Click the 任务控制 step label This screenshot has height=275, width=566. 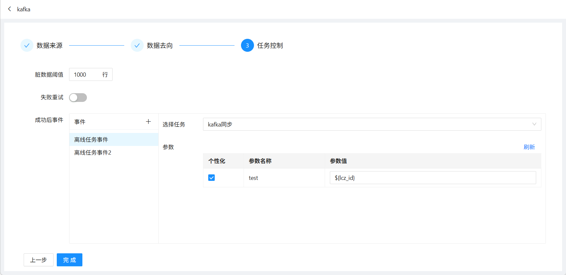pos(270,46)
